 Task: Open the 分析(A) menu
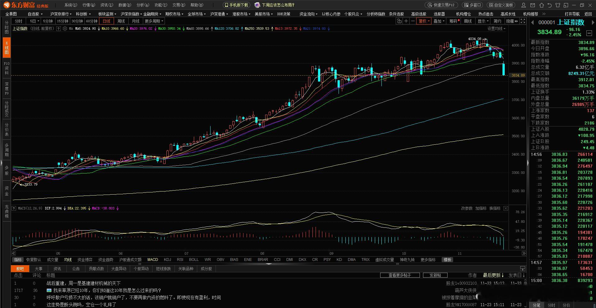click(143, 5)
